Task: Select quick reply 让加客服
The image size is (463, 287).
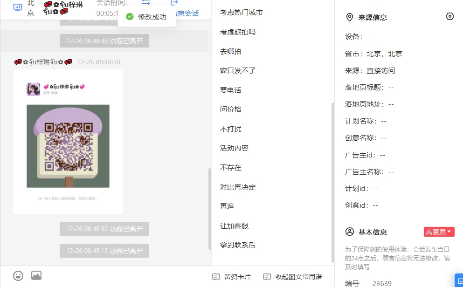Action: coord(234,226)
